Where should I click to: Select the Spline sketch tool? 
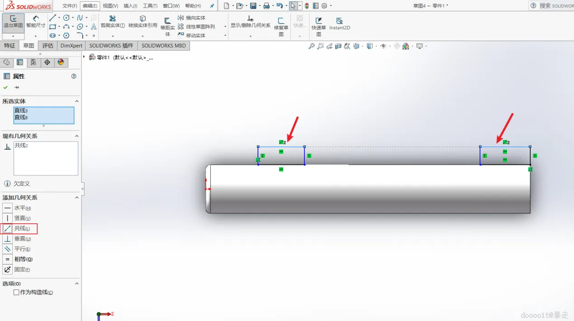point(80,18)
